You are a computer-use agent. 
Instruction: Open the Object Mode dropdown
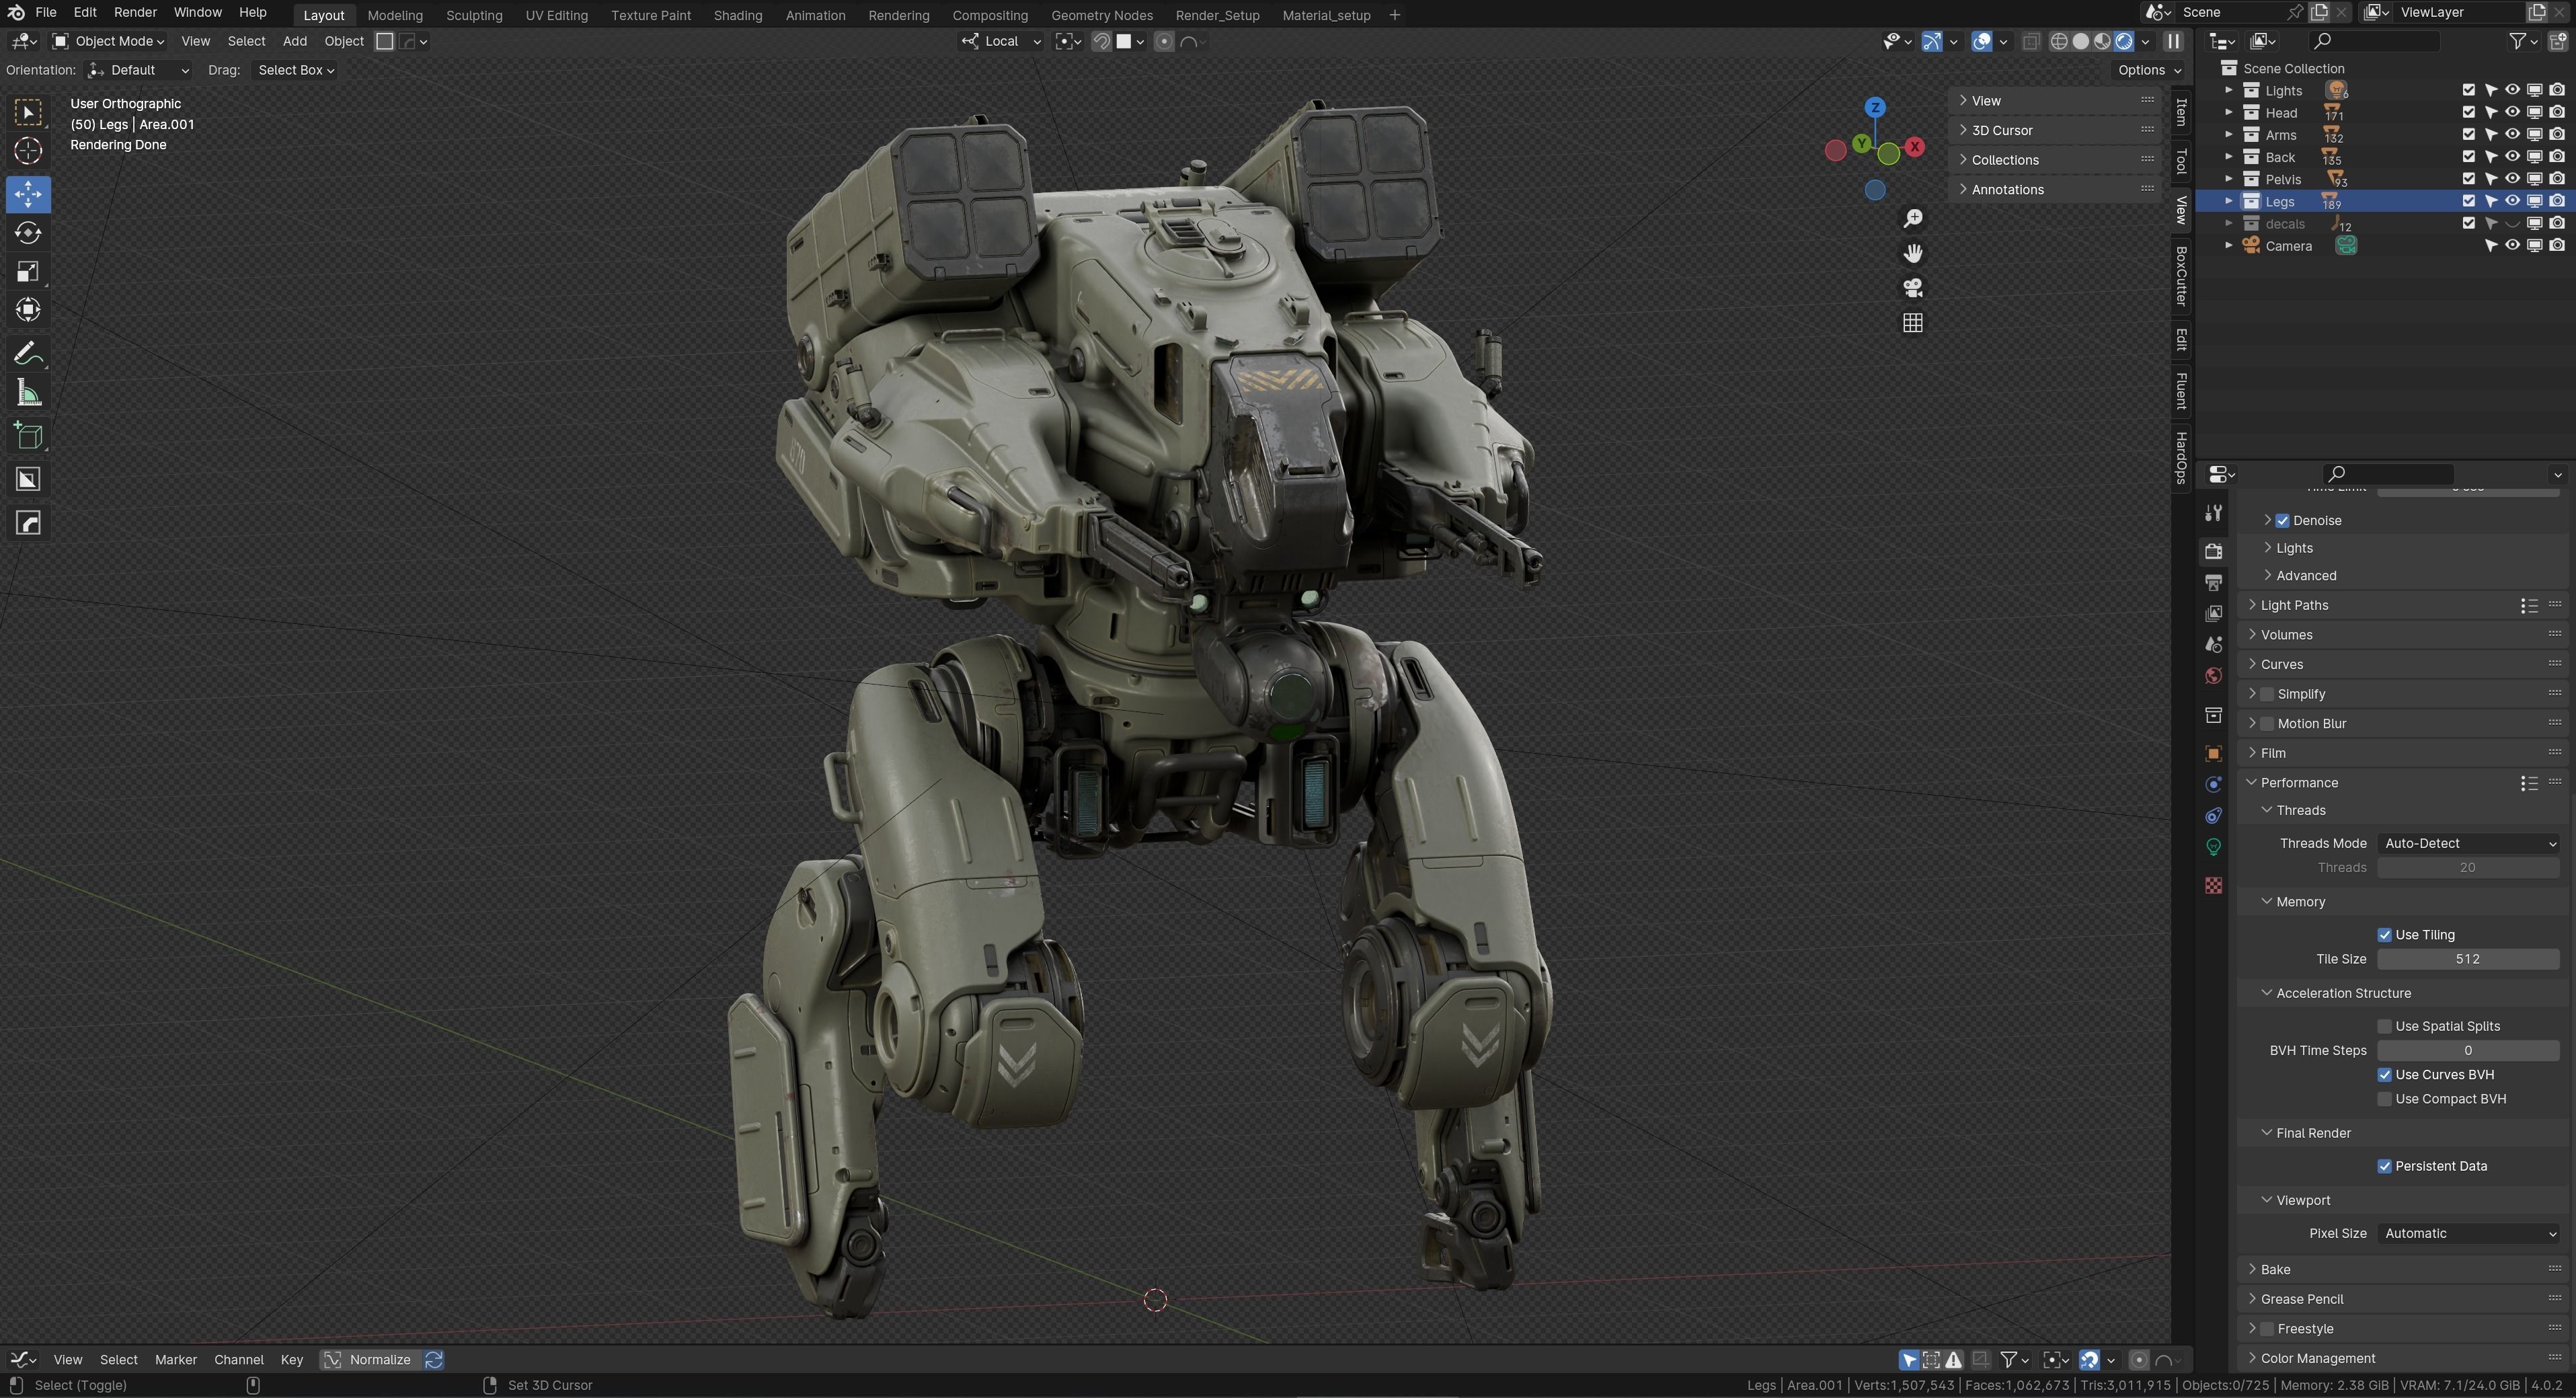[108, 41]
